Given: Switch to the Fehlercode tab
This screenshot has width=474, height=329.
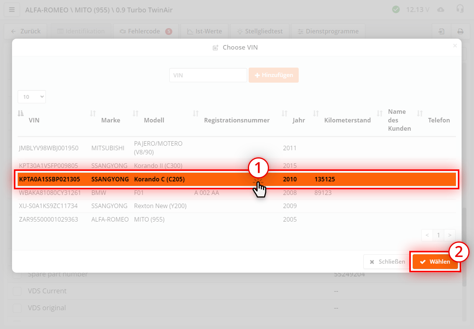Looking at the screenshot, I should pos(143,32).
